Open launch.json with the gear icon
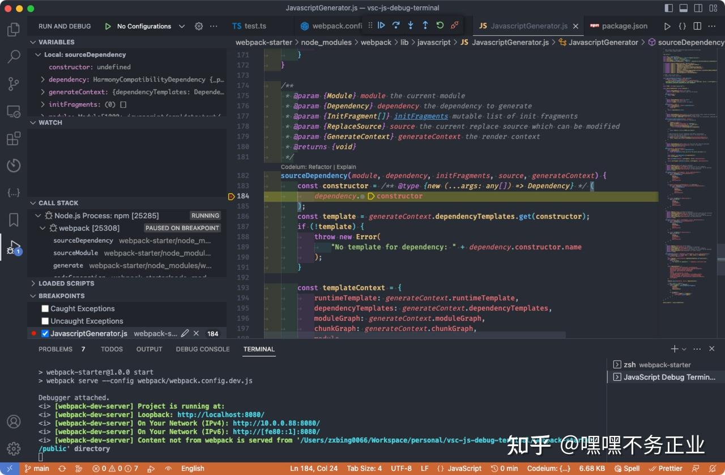The height and width of the screenshot is (475, 725). pyautogui.click(x=199, y=26)
